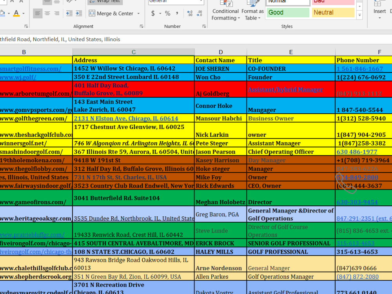Select the Contact Name header cell
Viewport: 392px width, 294px height.
220,60
